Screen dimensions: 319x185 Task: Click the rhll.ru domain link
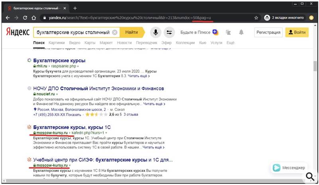pyautogui.click(x=42, y=66)
